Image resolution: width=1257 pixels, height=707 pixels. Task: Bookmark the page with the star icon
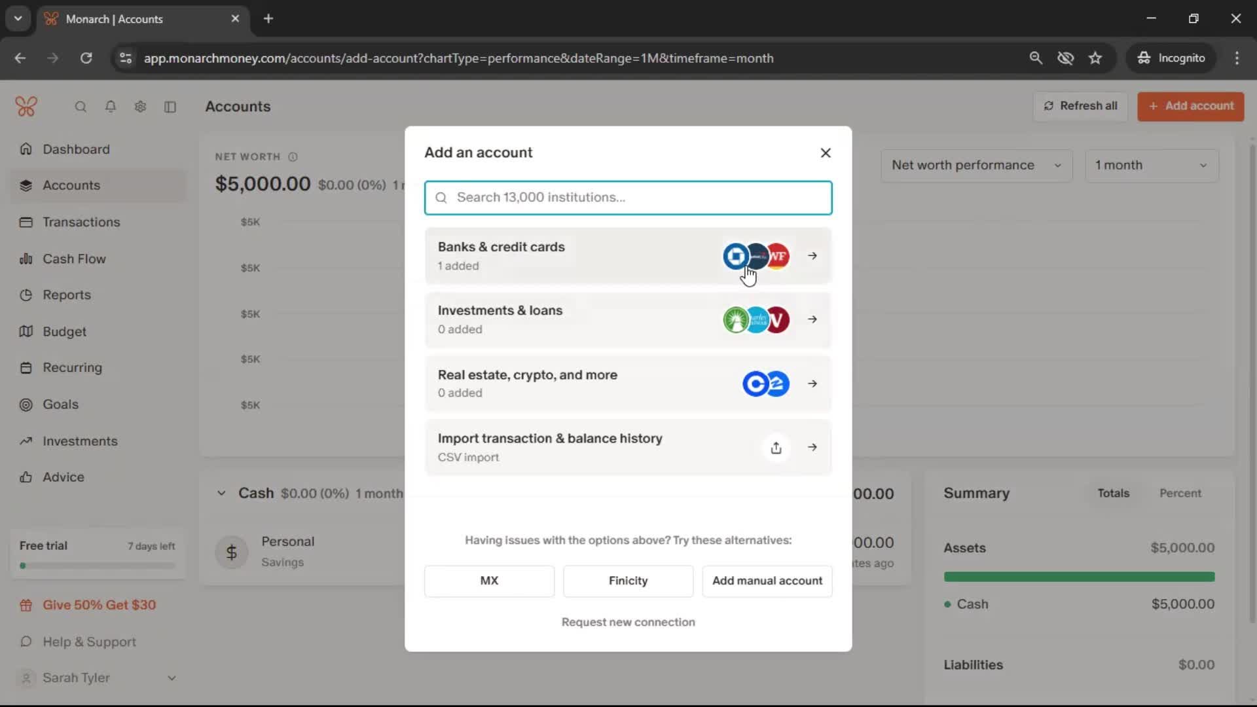1095,58
